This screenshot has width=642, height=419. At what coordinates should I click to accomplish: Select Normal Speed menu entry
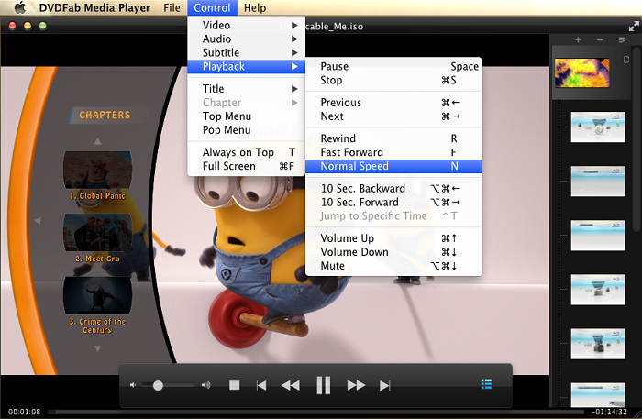click(x=393, y=166)
